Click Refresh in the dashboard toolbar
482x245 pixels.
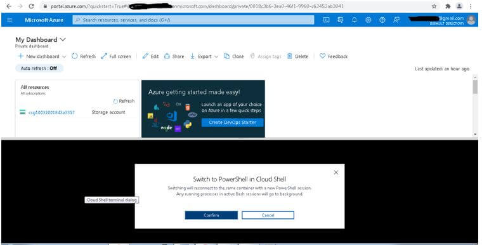click(84, 56)
